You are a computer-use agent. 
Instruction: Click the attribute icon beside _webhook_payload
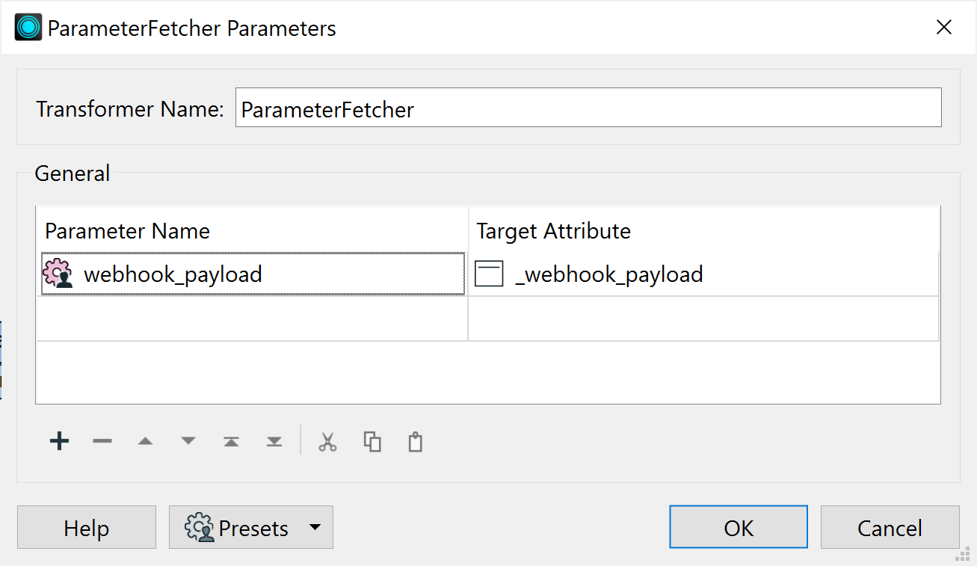[x=489, y=274]
